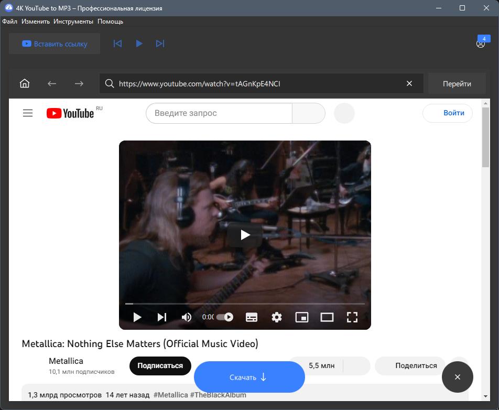Screen dimensions: 499x410
Task: Skip to next track in toolbar
Action: pyautogui.click(x=160, y=44)
